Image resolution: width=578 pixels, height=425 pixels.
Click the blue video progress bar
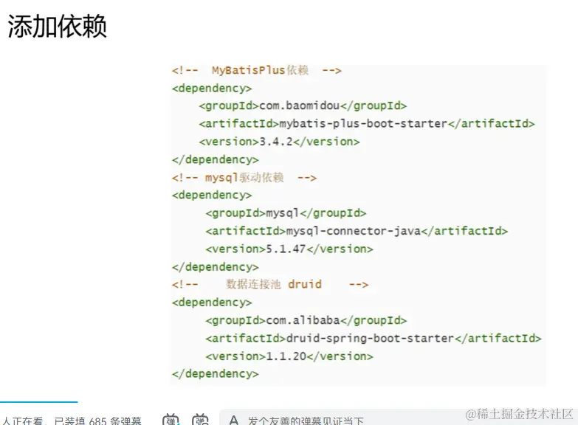tap(38, 402)
